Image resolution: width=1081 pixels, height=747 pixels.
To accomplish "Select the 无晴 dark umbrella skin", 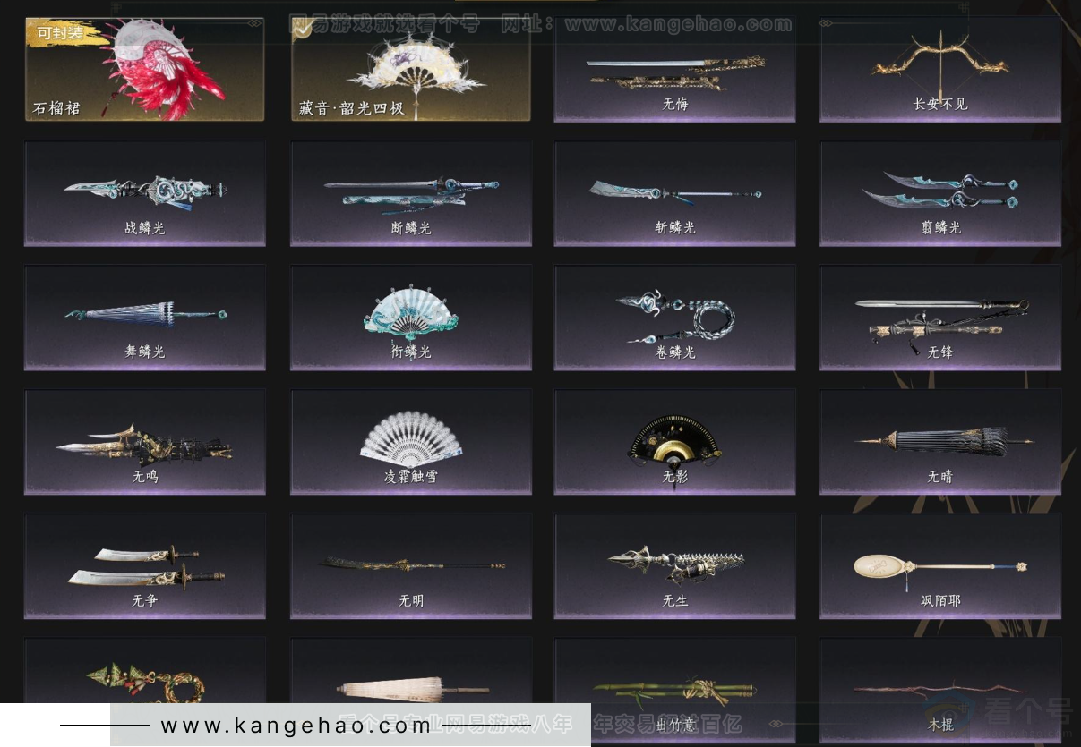I will (940, 441).
